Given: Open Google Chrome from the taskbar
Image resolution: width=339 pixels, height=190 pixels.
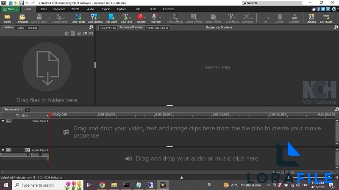Looking at the screenshot, I should (102, 185).
